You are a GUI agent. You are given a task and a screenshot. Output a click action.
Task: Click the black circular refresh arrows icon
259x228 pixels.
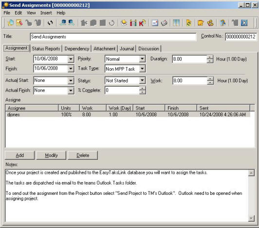[50, 23]
